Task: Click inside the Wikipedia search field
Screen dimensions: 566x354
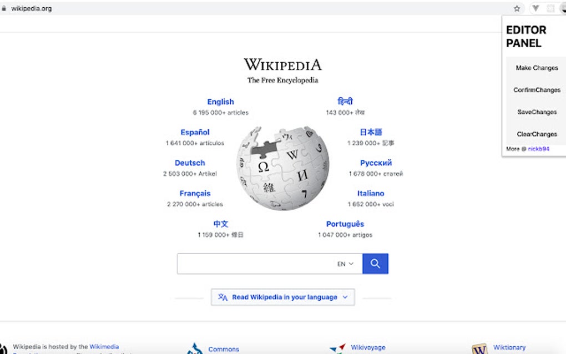Action: point(255,264)
